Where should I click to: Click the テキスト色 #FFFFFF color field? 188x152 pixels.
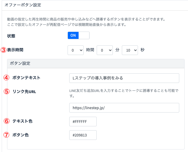pos(83,122)
